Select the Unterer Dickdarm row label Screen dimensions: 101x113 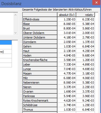(x=40, y=37)
